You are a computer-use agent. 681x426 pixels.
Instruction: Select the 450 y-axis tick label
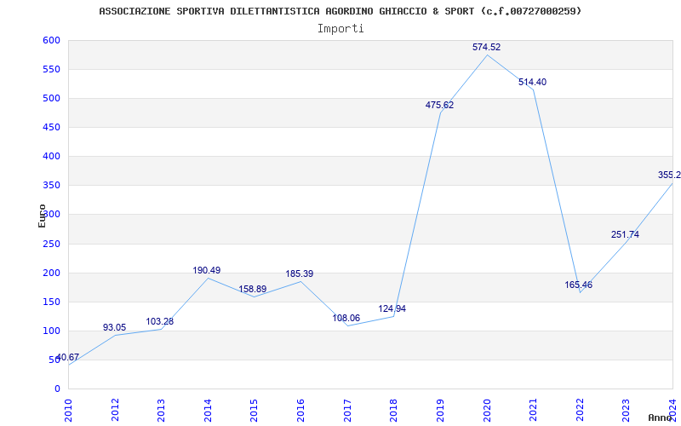tap(51, 127)
